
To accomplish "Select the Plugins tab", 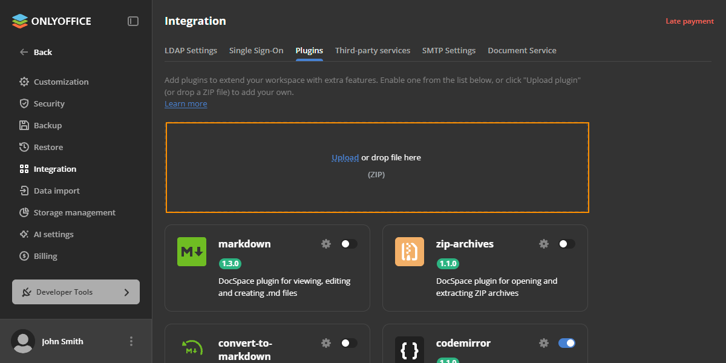I will [x=309, y=51].
